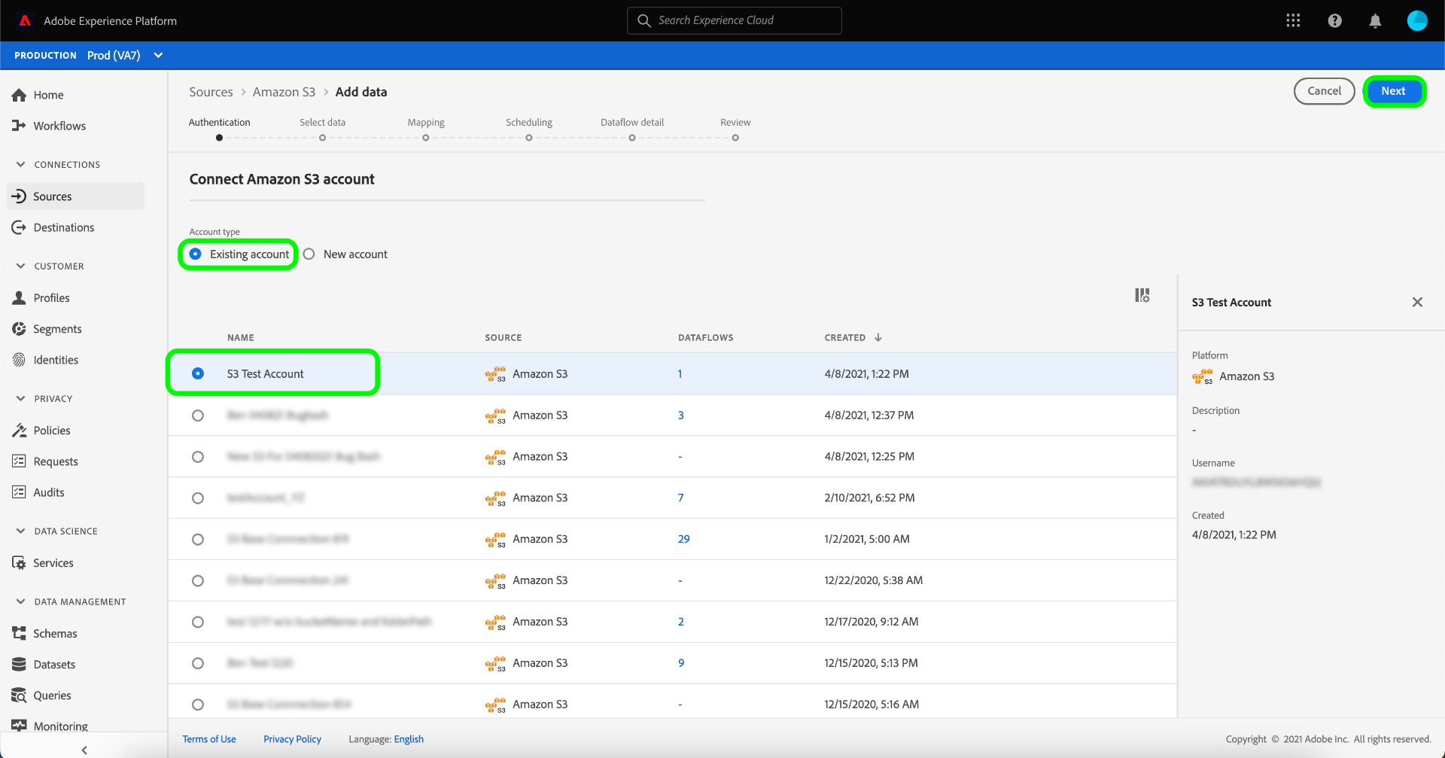Open the 29 dataflows link
Screen dimensions: 1445x758
683,539
